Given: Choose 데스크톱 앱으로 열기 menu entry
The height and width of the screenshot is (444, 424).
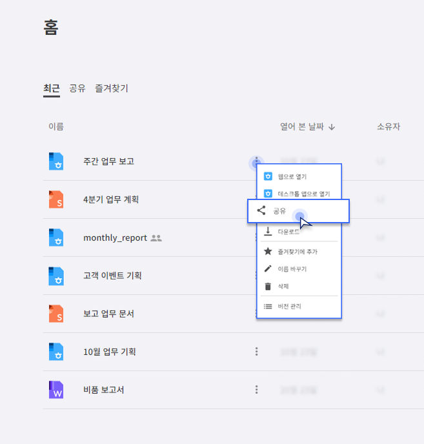Looking at the screenshot, I should (x=299, y=194).
